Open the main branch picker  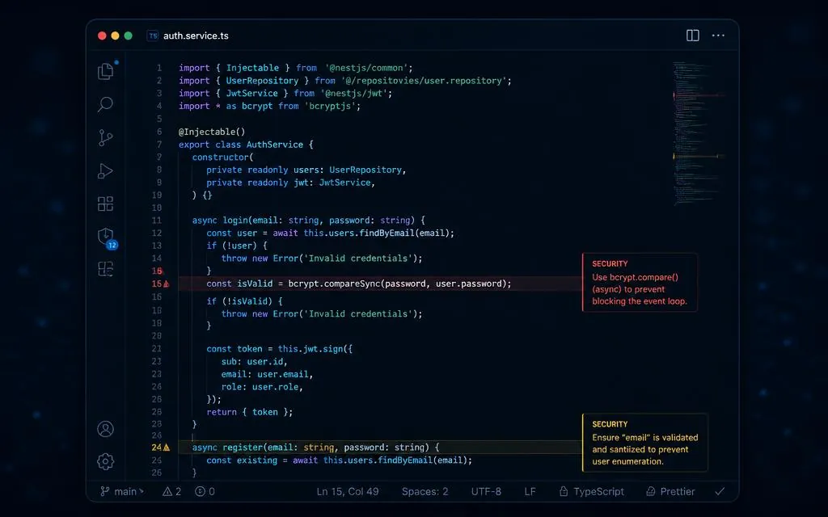(122, 492)
